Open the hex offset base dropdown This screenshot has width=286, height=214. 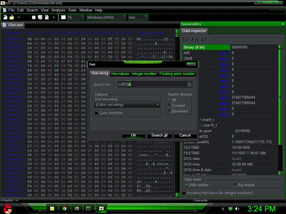coord(138,18)
